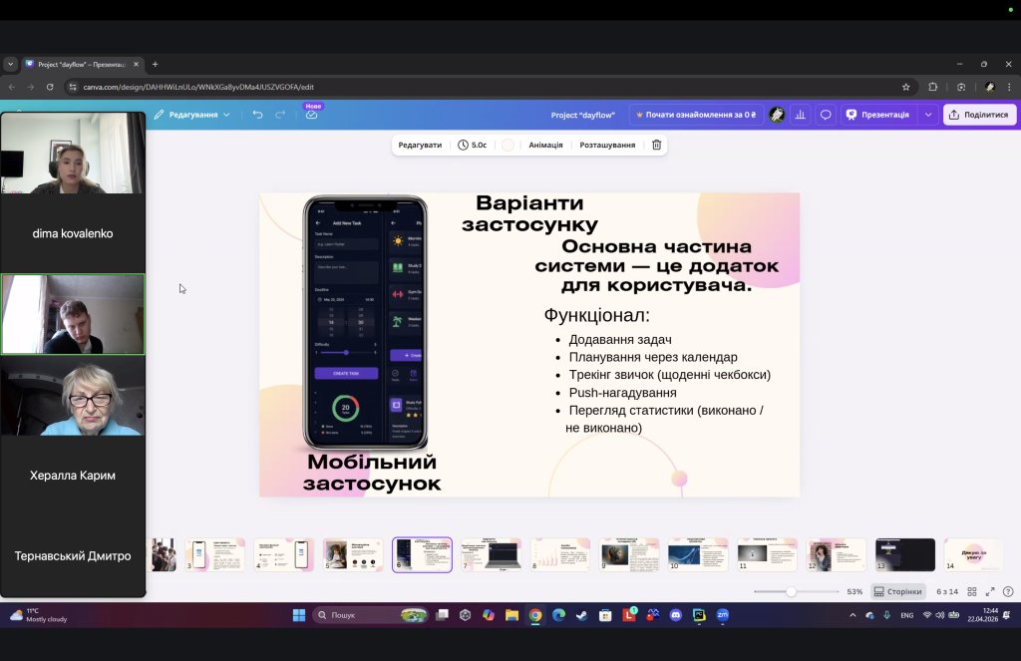1021x661 pixels.
Task: Open the Розташування menu item
Action: click(x=607, y=145)
